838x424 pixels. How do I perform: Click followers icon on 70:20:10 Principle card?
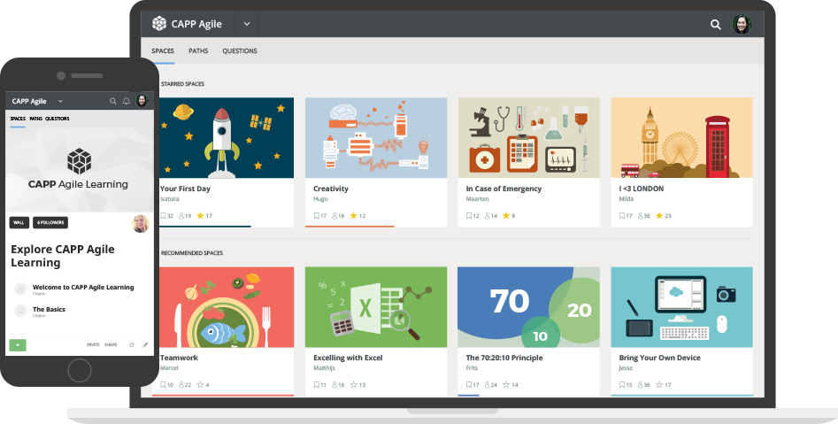[x=488, y=385]
